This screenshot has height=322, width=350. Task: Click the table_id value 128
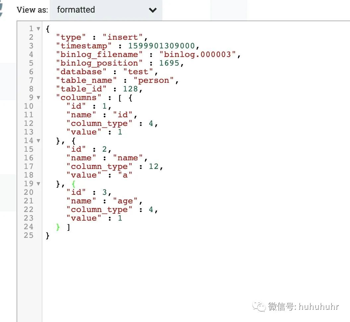pyautogui.click(x=130, y=89)
